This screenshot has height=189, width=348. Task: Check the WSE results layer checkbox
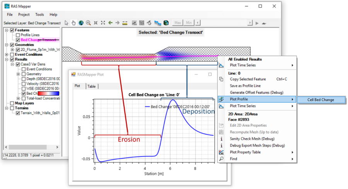[x=24, y=89]
